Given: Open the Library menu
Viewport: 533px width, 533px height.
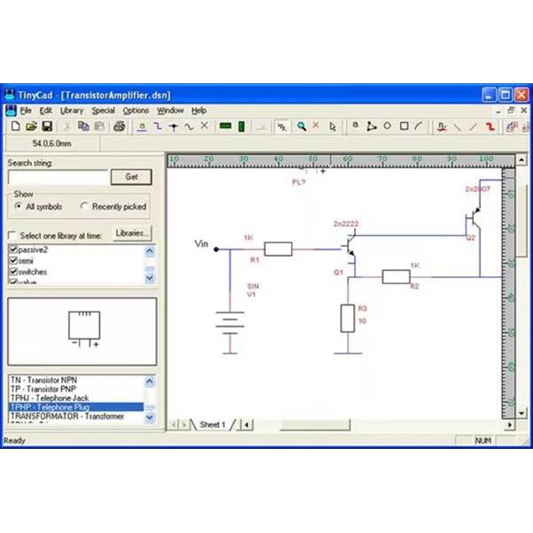Looking at the screenshot, I should [x=72, y=111].
